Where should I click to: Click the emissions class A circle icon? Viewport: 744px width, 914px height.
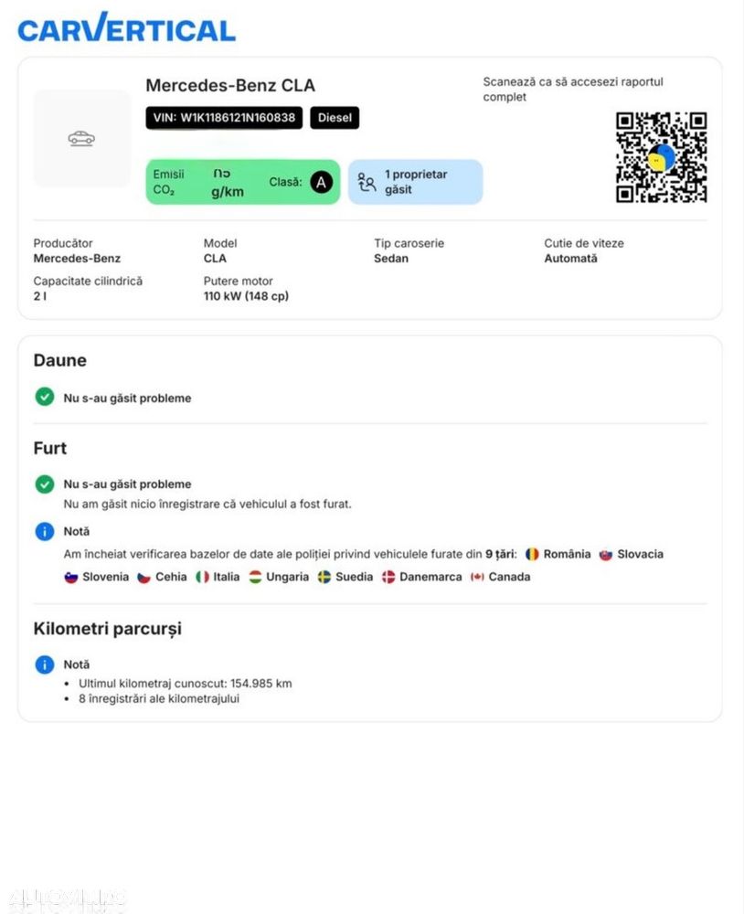click(x=322, y=183)
